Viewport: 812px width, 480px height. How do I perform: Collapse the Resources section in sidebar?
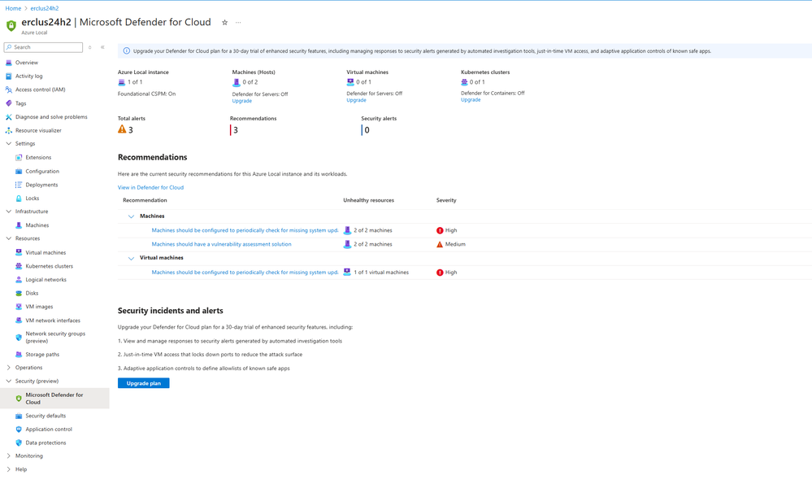point(8,238)
